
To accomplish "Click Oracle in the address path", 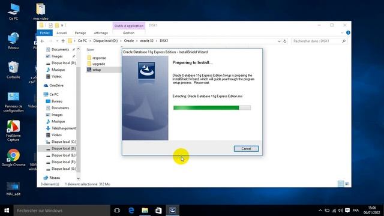I will [129, 41].
